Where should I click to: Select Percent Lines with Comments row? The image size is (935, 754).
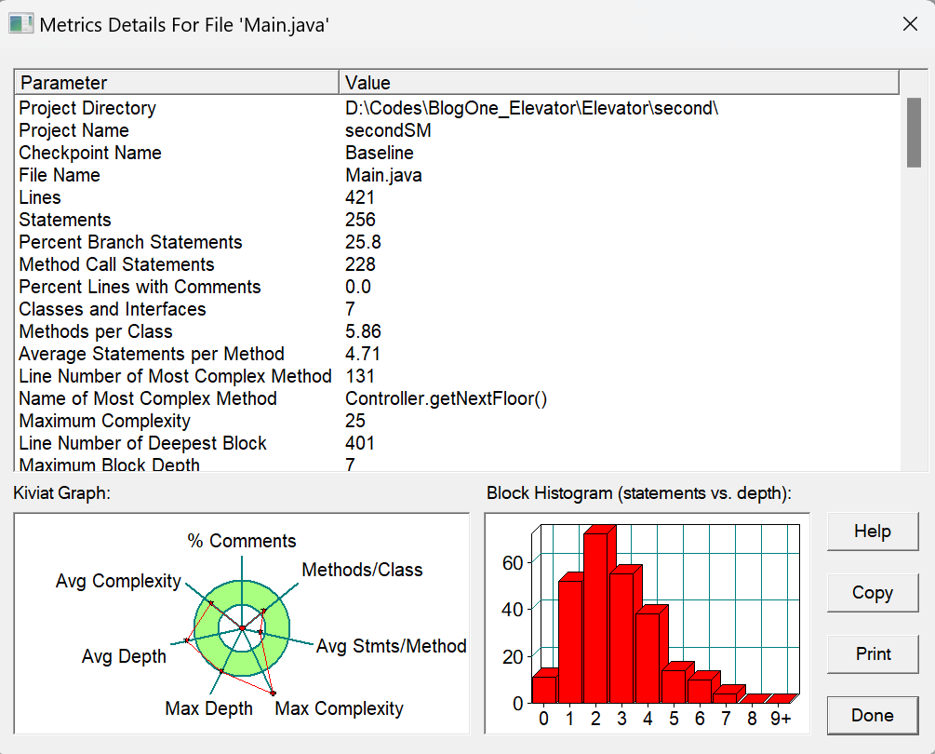click(x=457, y=287)
